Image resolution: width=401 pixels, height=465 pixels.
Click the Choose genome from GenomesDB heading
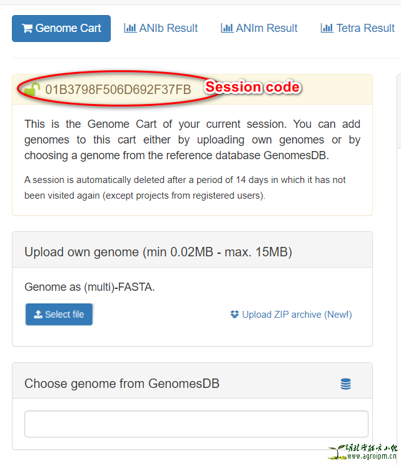click(122, 384)
